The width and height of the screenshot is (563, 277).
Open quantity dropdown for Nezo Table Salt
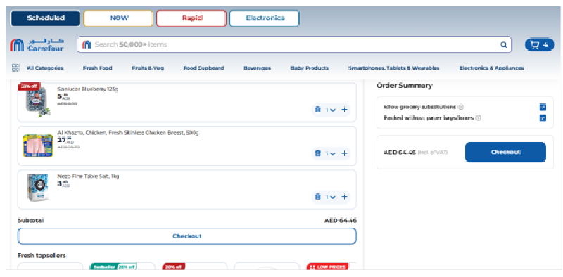click(x=331, y=197)
